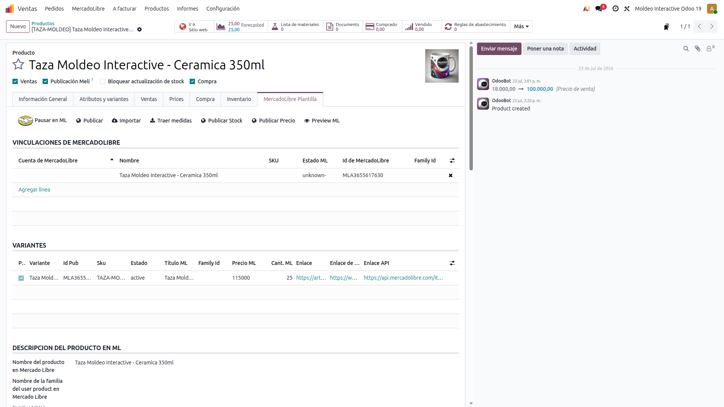Show followers icon in chatter

(x=710, y=49)
